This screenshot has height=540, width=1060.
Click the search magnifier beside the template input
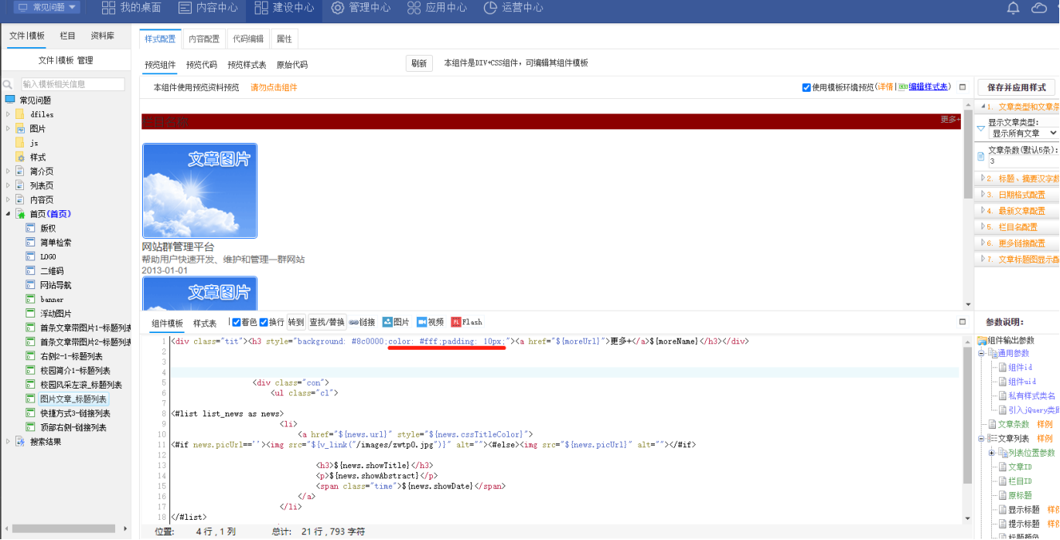point(8,84)
